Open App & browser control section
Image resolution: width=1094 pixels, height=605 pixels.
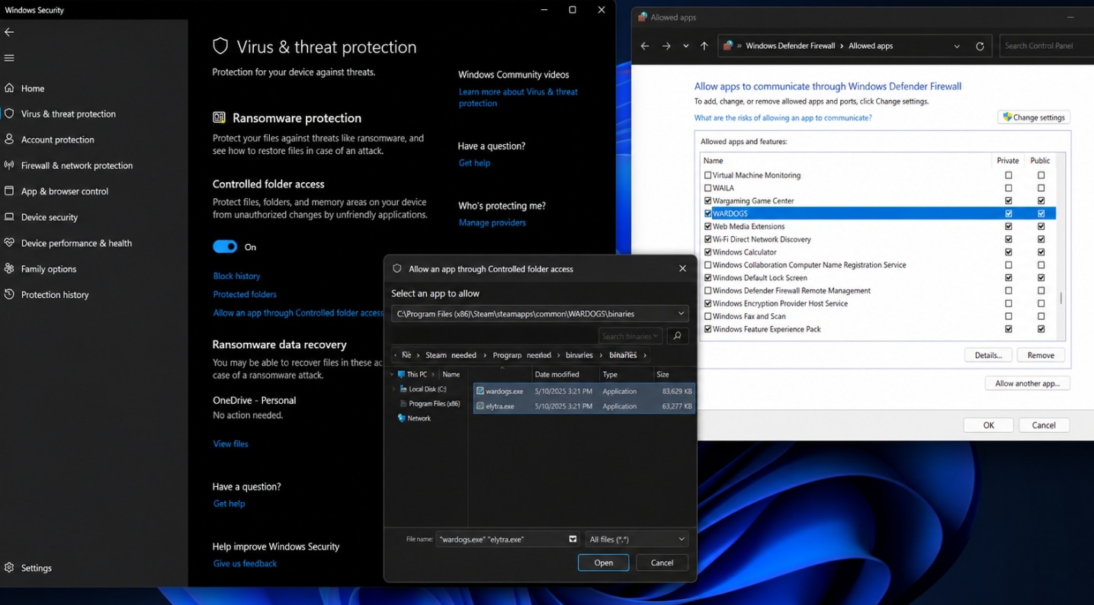point(64,191)
